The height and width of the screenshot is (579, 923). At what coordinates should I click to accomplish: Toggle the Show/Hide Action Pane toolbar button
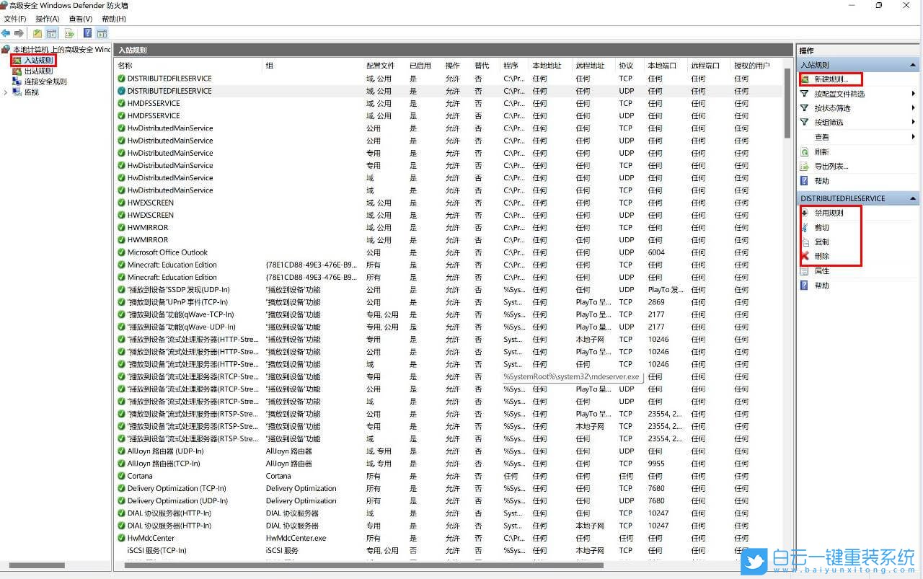tap(102, 33)
